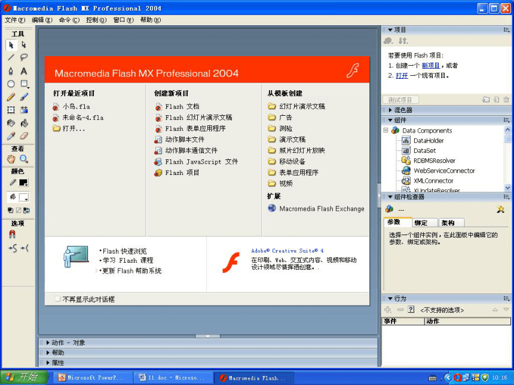The image size is (514, 385).
Task: Click the behaviors panel question mark icon
Action: coord(411,309)
